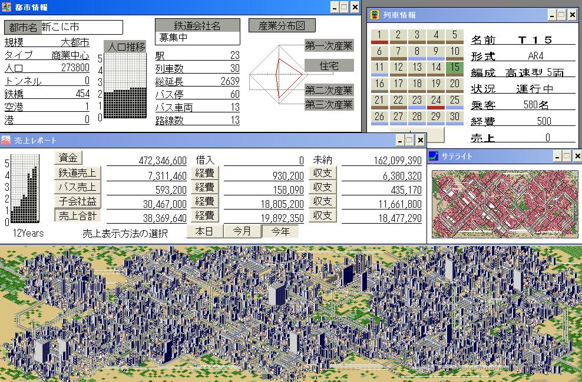
Task: Click the 住宅 label in industry chart
Action: click(x=329, y=66)
